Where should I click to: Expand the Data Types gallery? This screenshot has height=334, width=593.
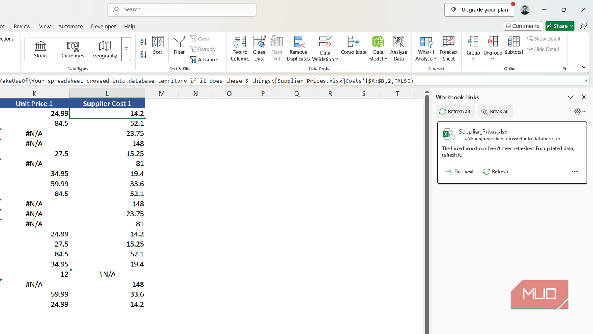click(126, 49)
